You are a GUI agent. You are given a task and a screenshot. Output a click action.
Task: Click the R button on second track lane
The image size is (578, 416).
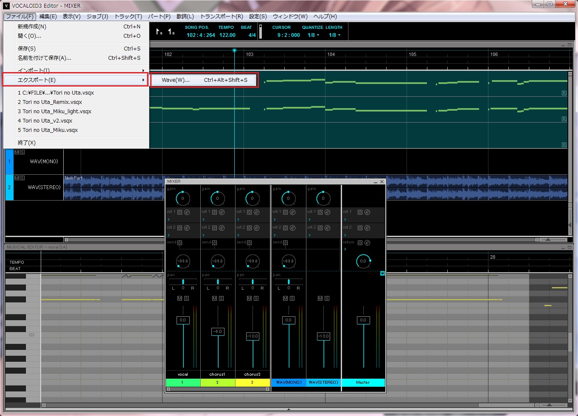point(564,119)
